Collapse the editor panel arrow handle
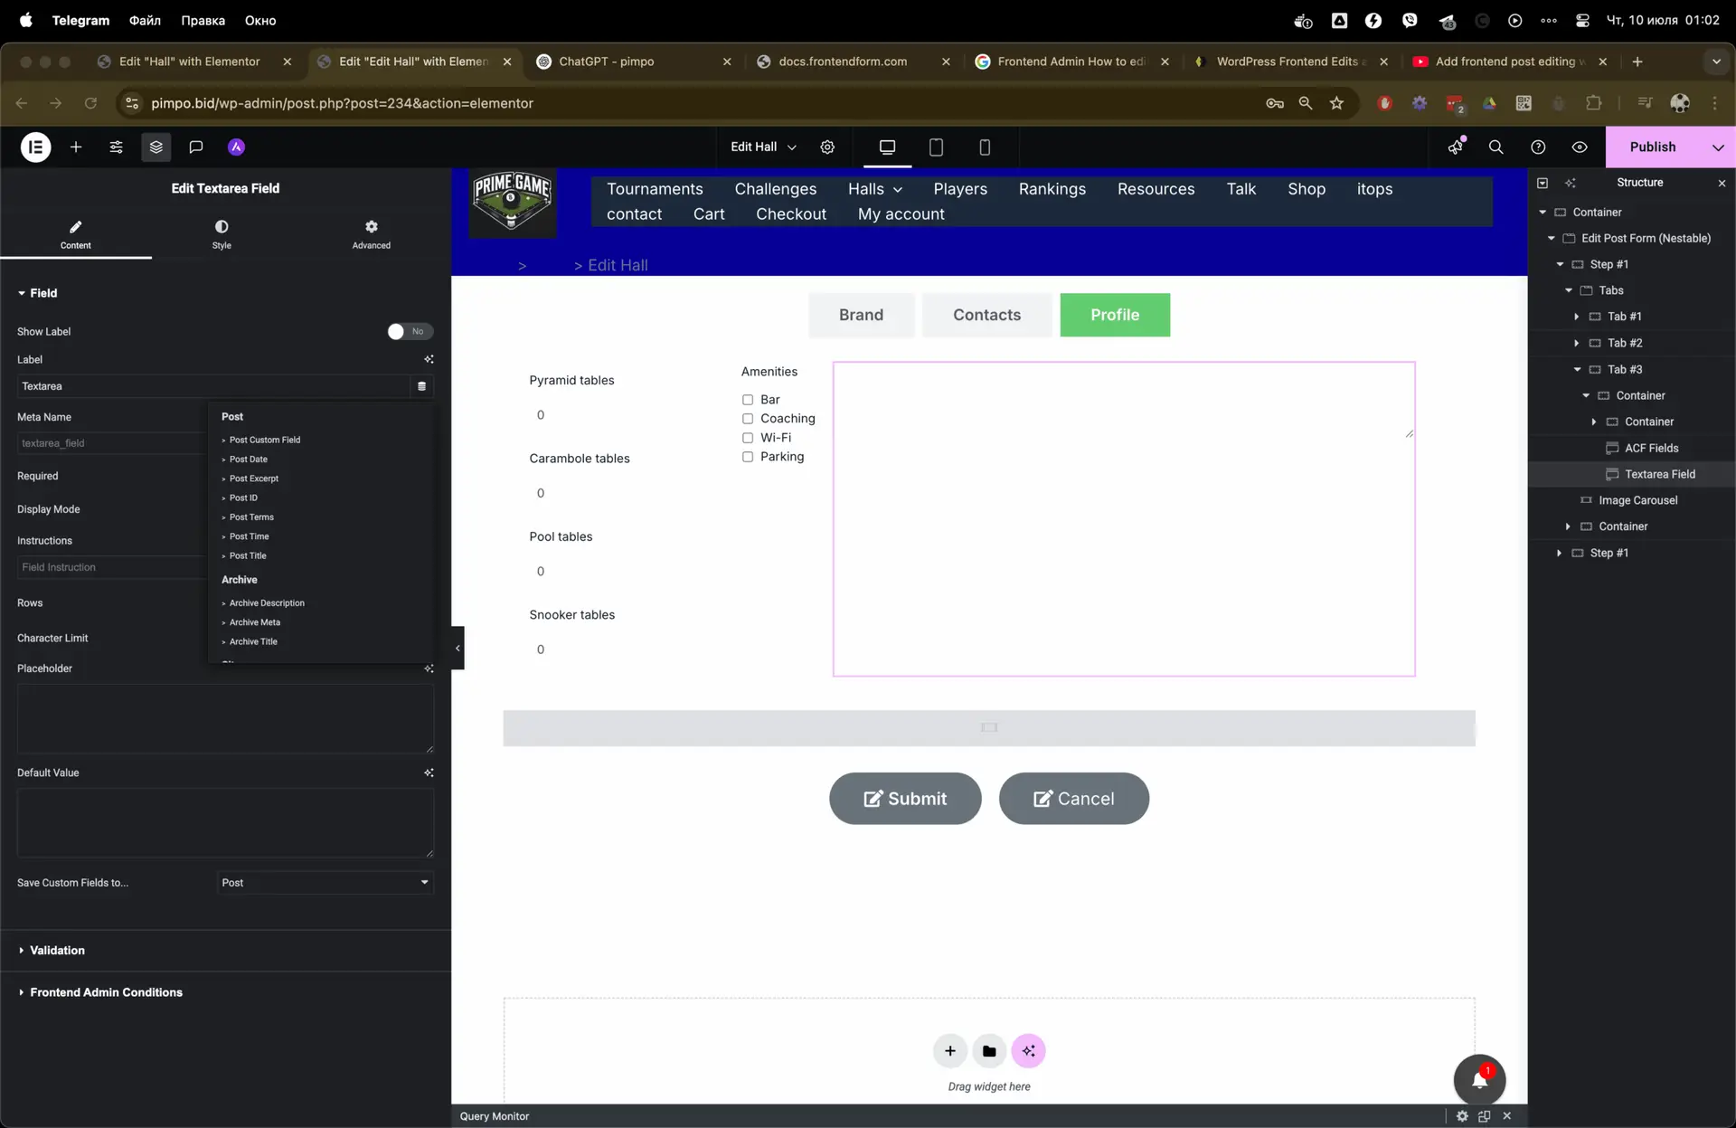The height and width of the screenshot is (1128, 1736). [458, 648]
